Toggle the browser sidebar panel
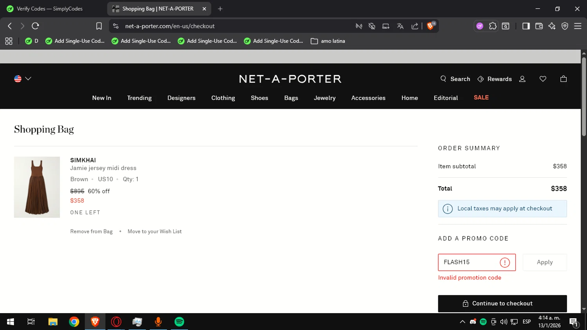 (x=526, y=26)
